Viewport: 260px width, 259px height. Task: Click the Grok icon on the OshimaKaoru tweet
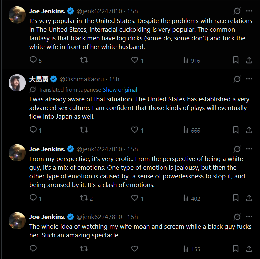pyautogui.click(x=237, y=79)
